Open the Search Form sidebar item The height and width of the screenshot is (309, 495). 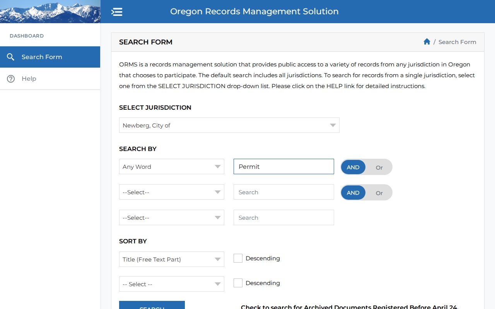[x=50, y=57]
